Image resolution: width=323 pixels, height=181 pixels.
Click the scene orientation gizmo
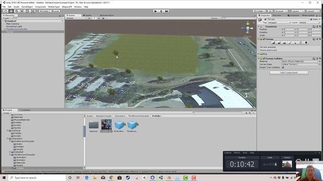(248, 28)
